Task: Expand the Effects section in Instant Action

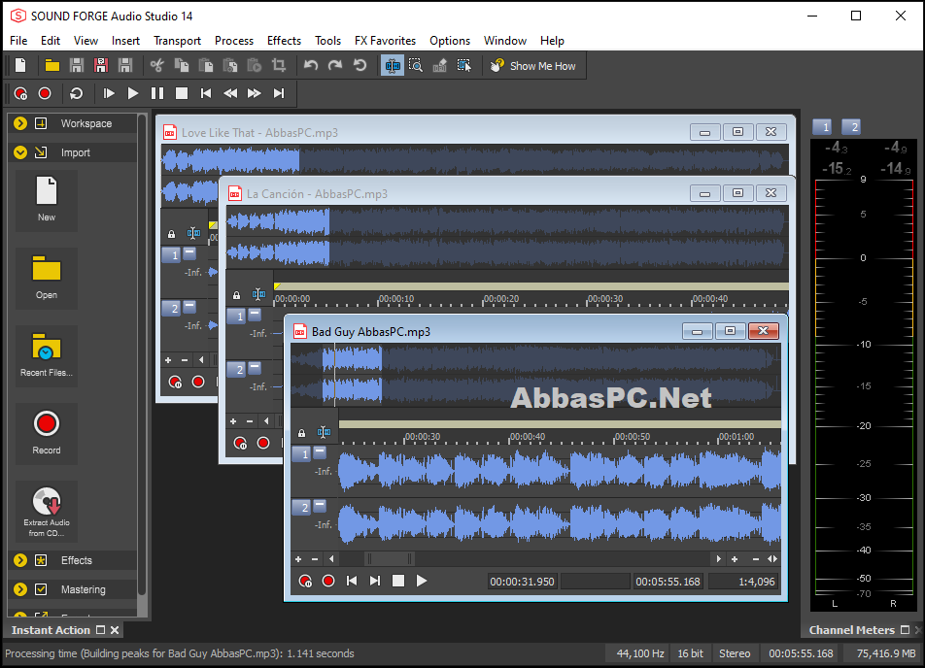Action: 20,560
